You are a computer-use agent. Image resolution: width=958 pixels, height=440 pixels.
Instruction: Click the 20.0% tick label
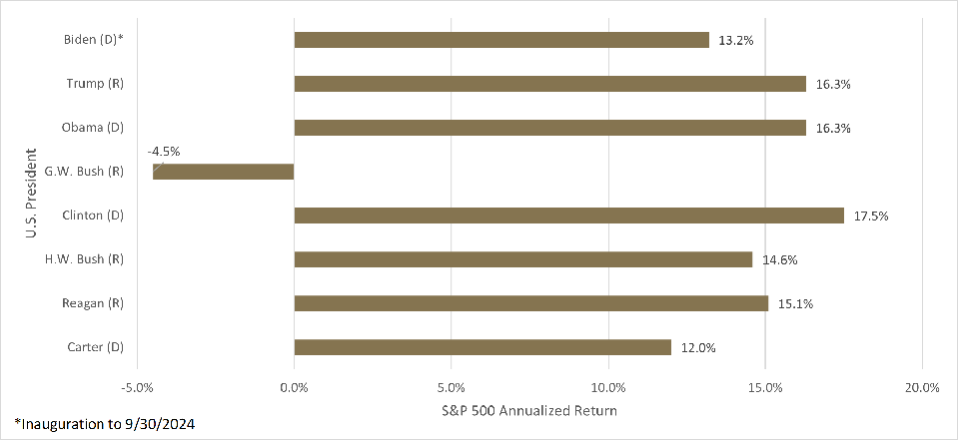pyautogui.click(x=921, y=387)
